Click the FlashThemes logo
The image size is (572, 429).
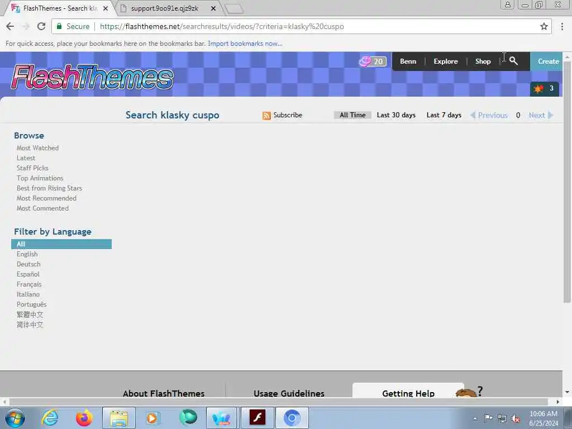[x=92, y=77]
